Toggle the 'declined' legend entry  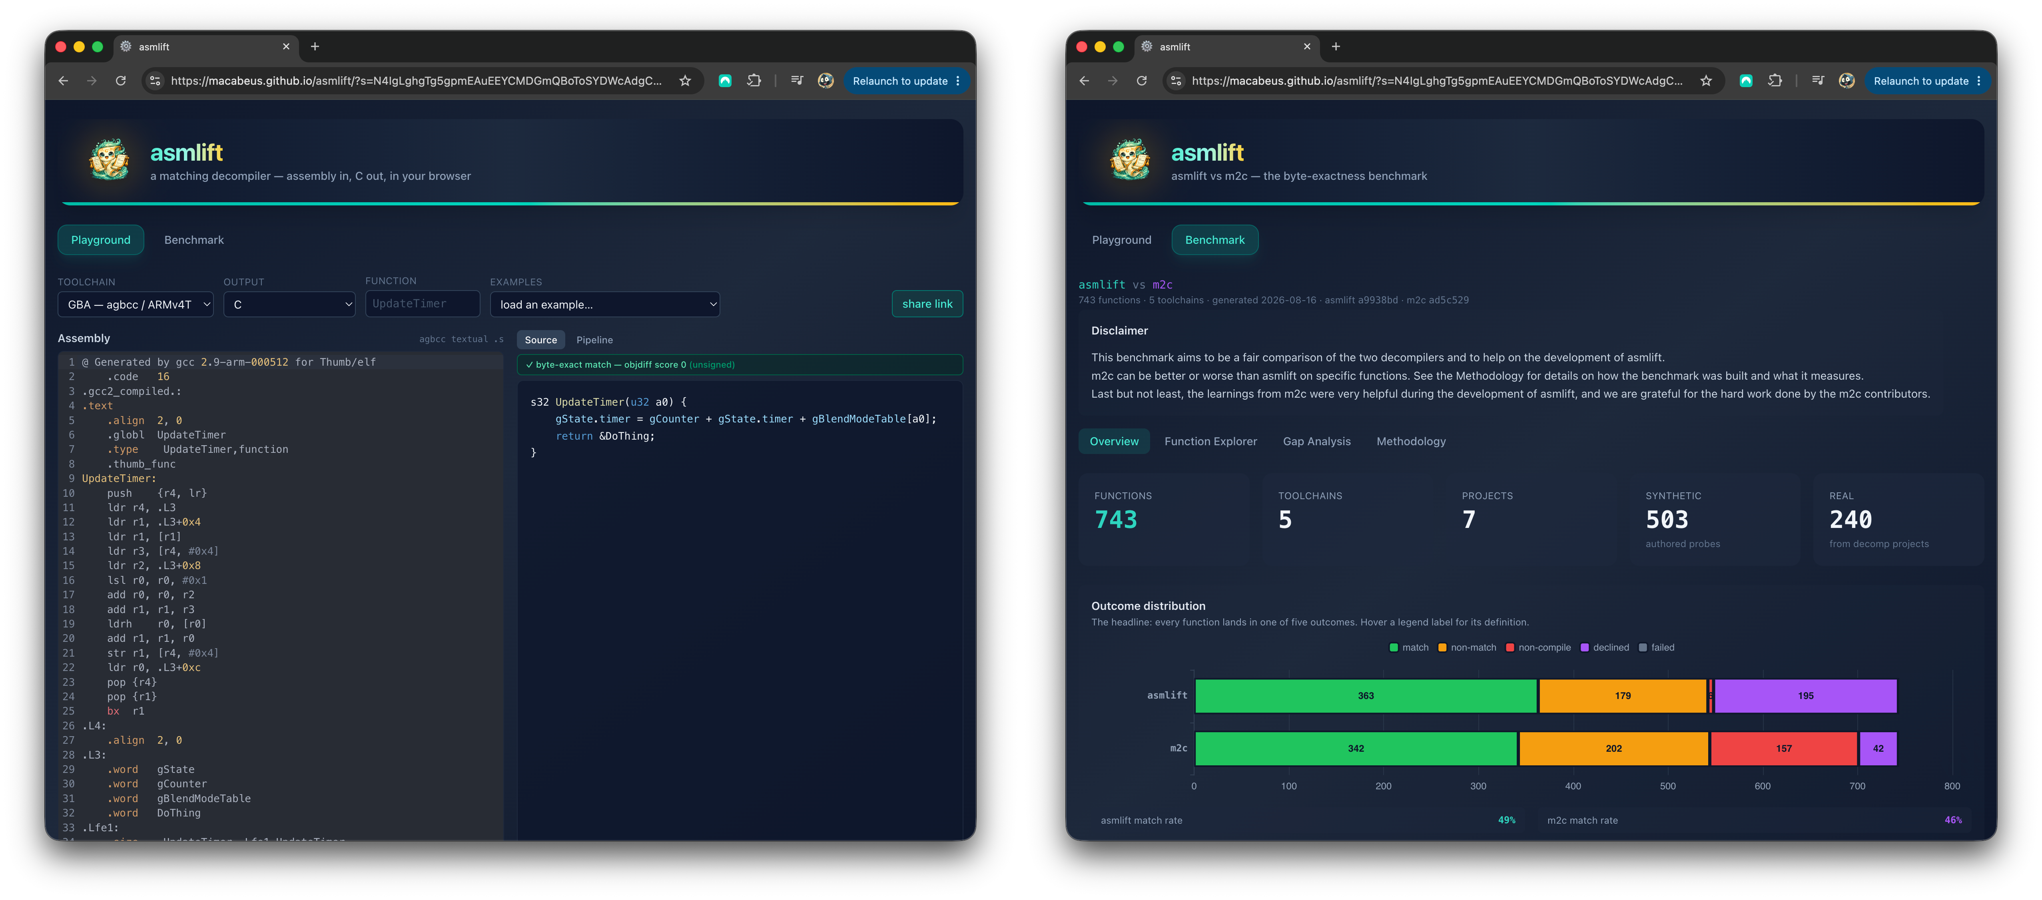tap(1604, 647)
